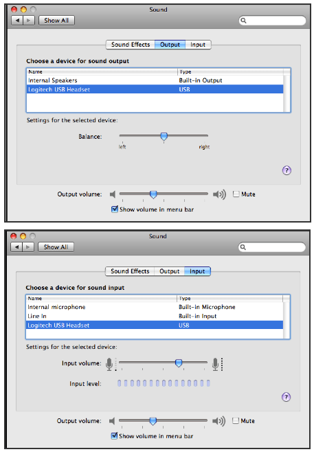Click forward arrow in lower Sound window
314x454 pixels.
click(x=28, y=247)
